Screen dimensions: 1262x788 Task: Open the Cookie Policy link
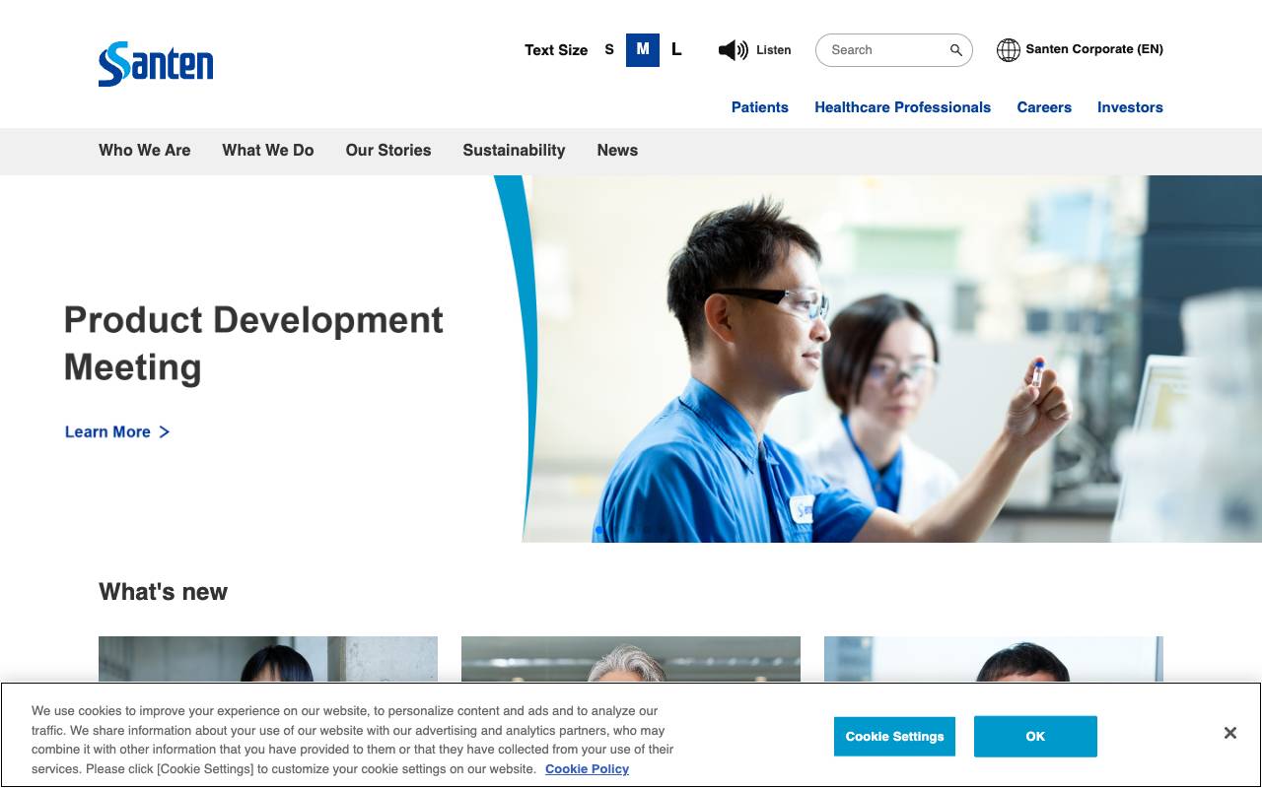(x=587, y=769)
